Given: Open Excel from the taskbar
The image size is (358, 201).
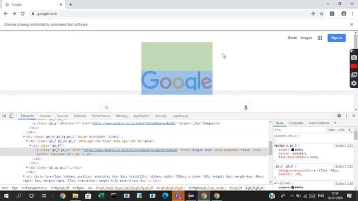Looking at the screenshot, I should click(101, 196).
